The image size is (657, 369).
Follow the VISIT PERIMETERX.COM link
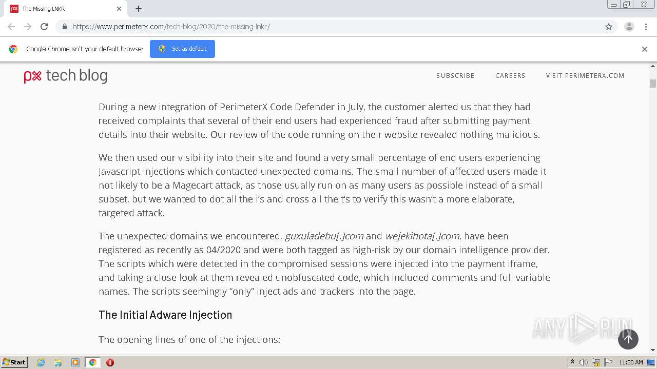(x=585, y=76)
